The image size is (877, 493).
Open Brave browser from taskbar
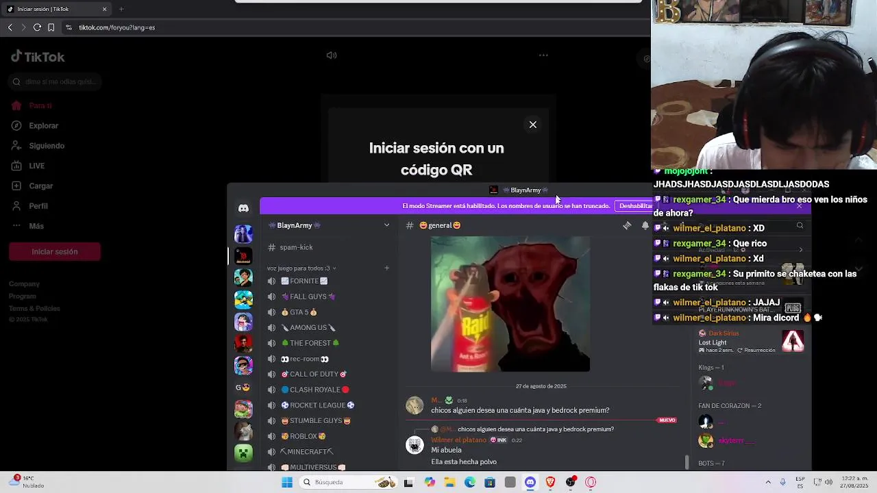550,482
